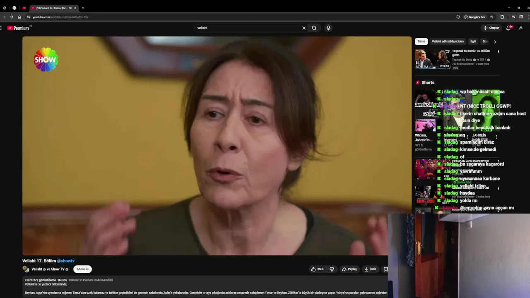Open options menu for Taşacak Bu Deniz video
Screen dimensions: 530x298
(x=498, y=52)
